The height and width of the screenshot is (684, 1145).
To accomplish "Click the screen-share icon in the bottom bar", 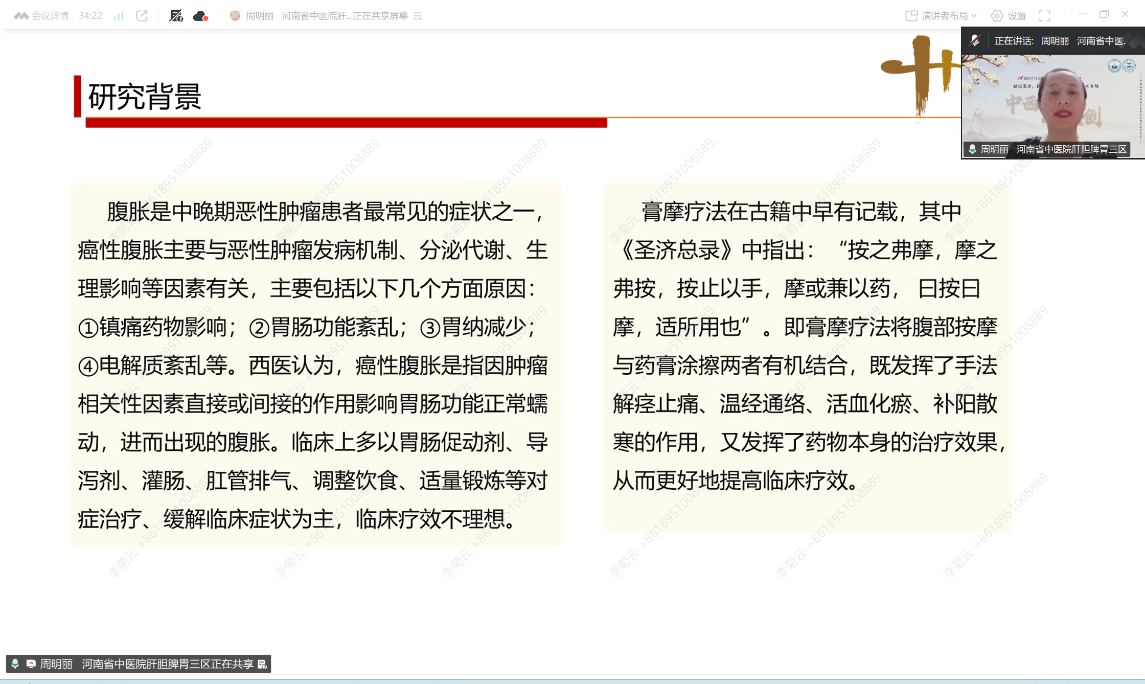I will point(31,664).
